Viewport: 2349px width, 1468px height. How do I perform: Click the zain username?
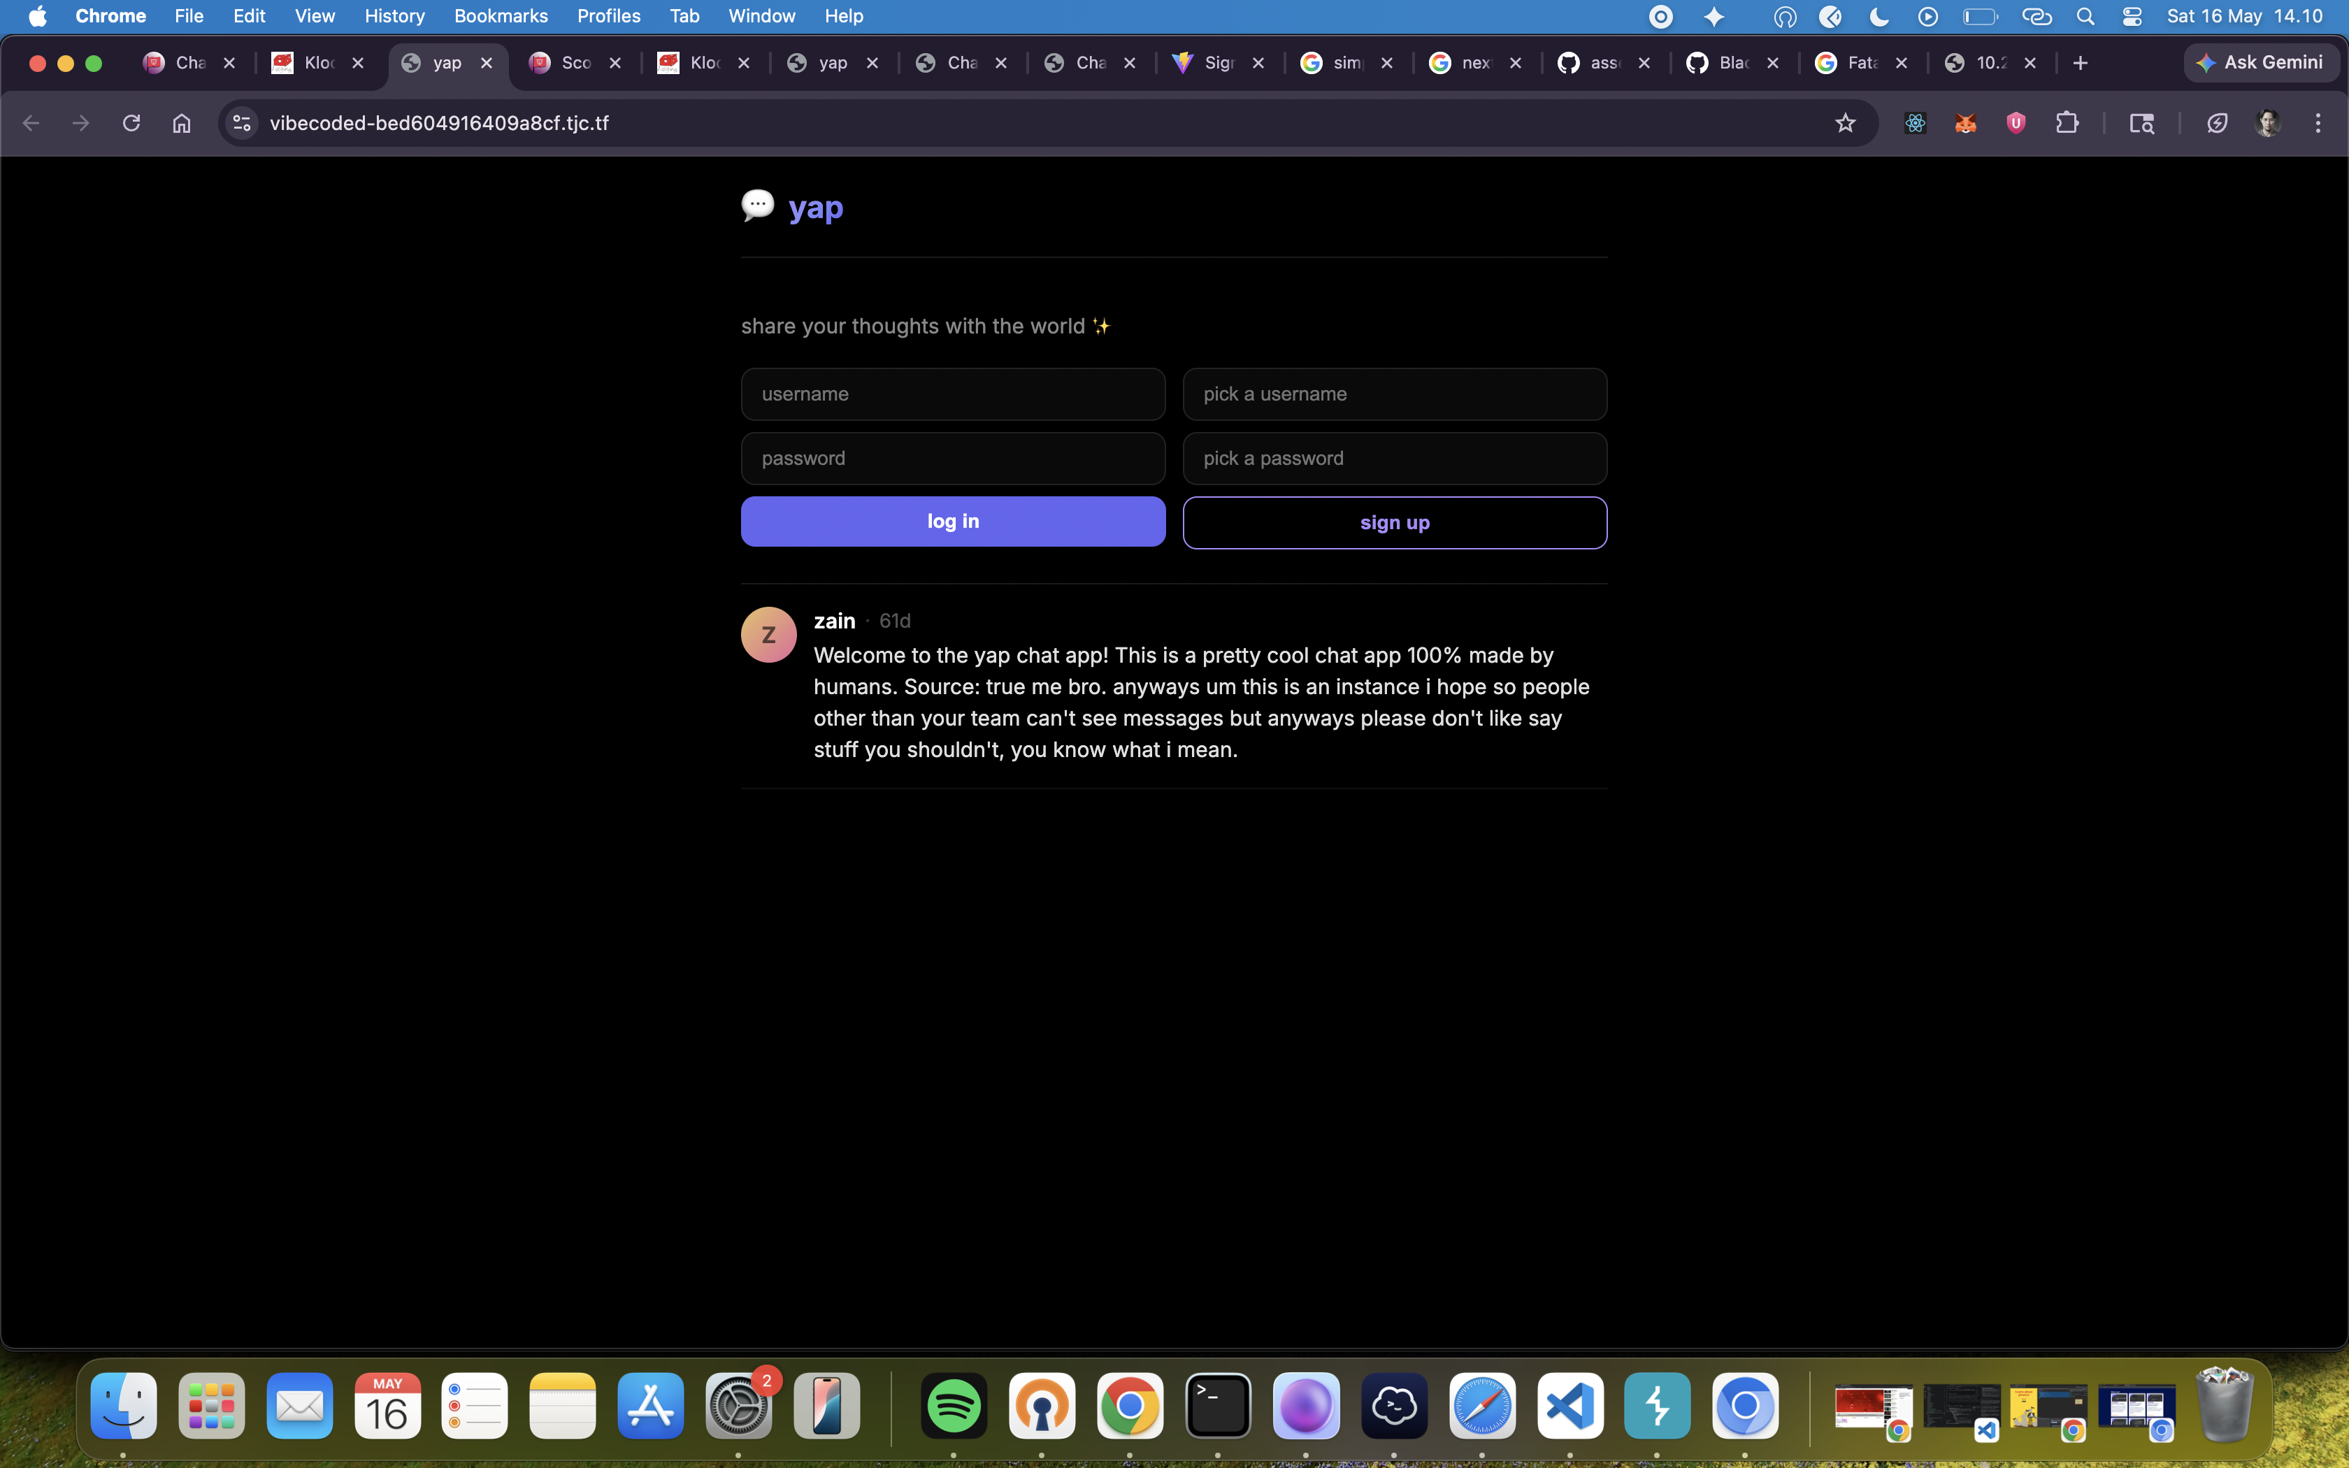[835, 621]
